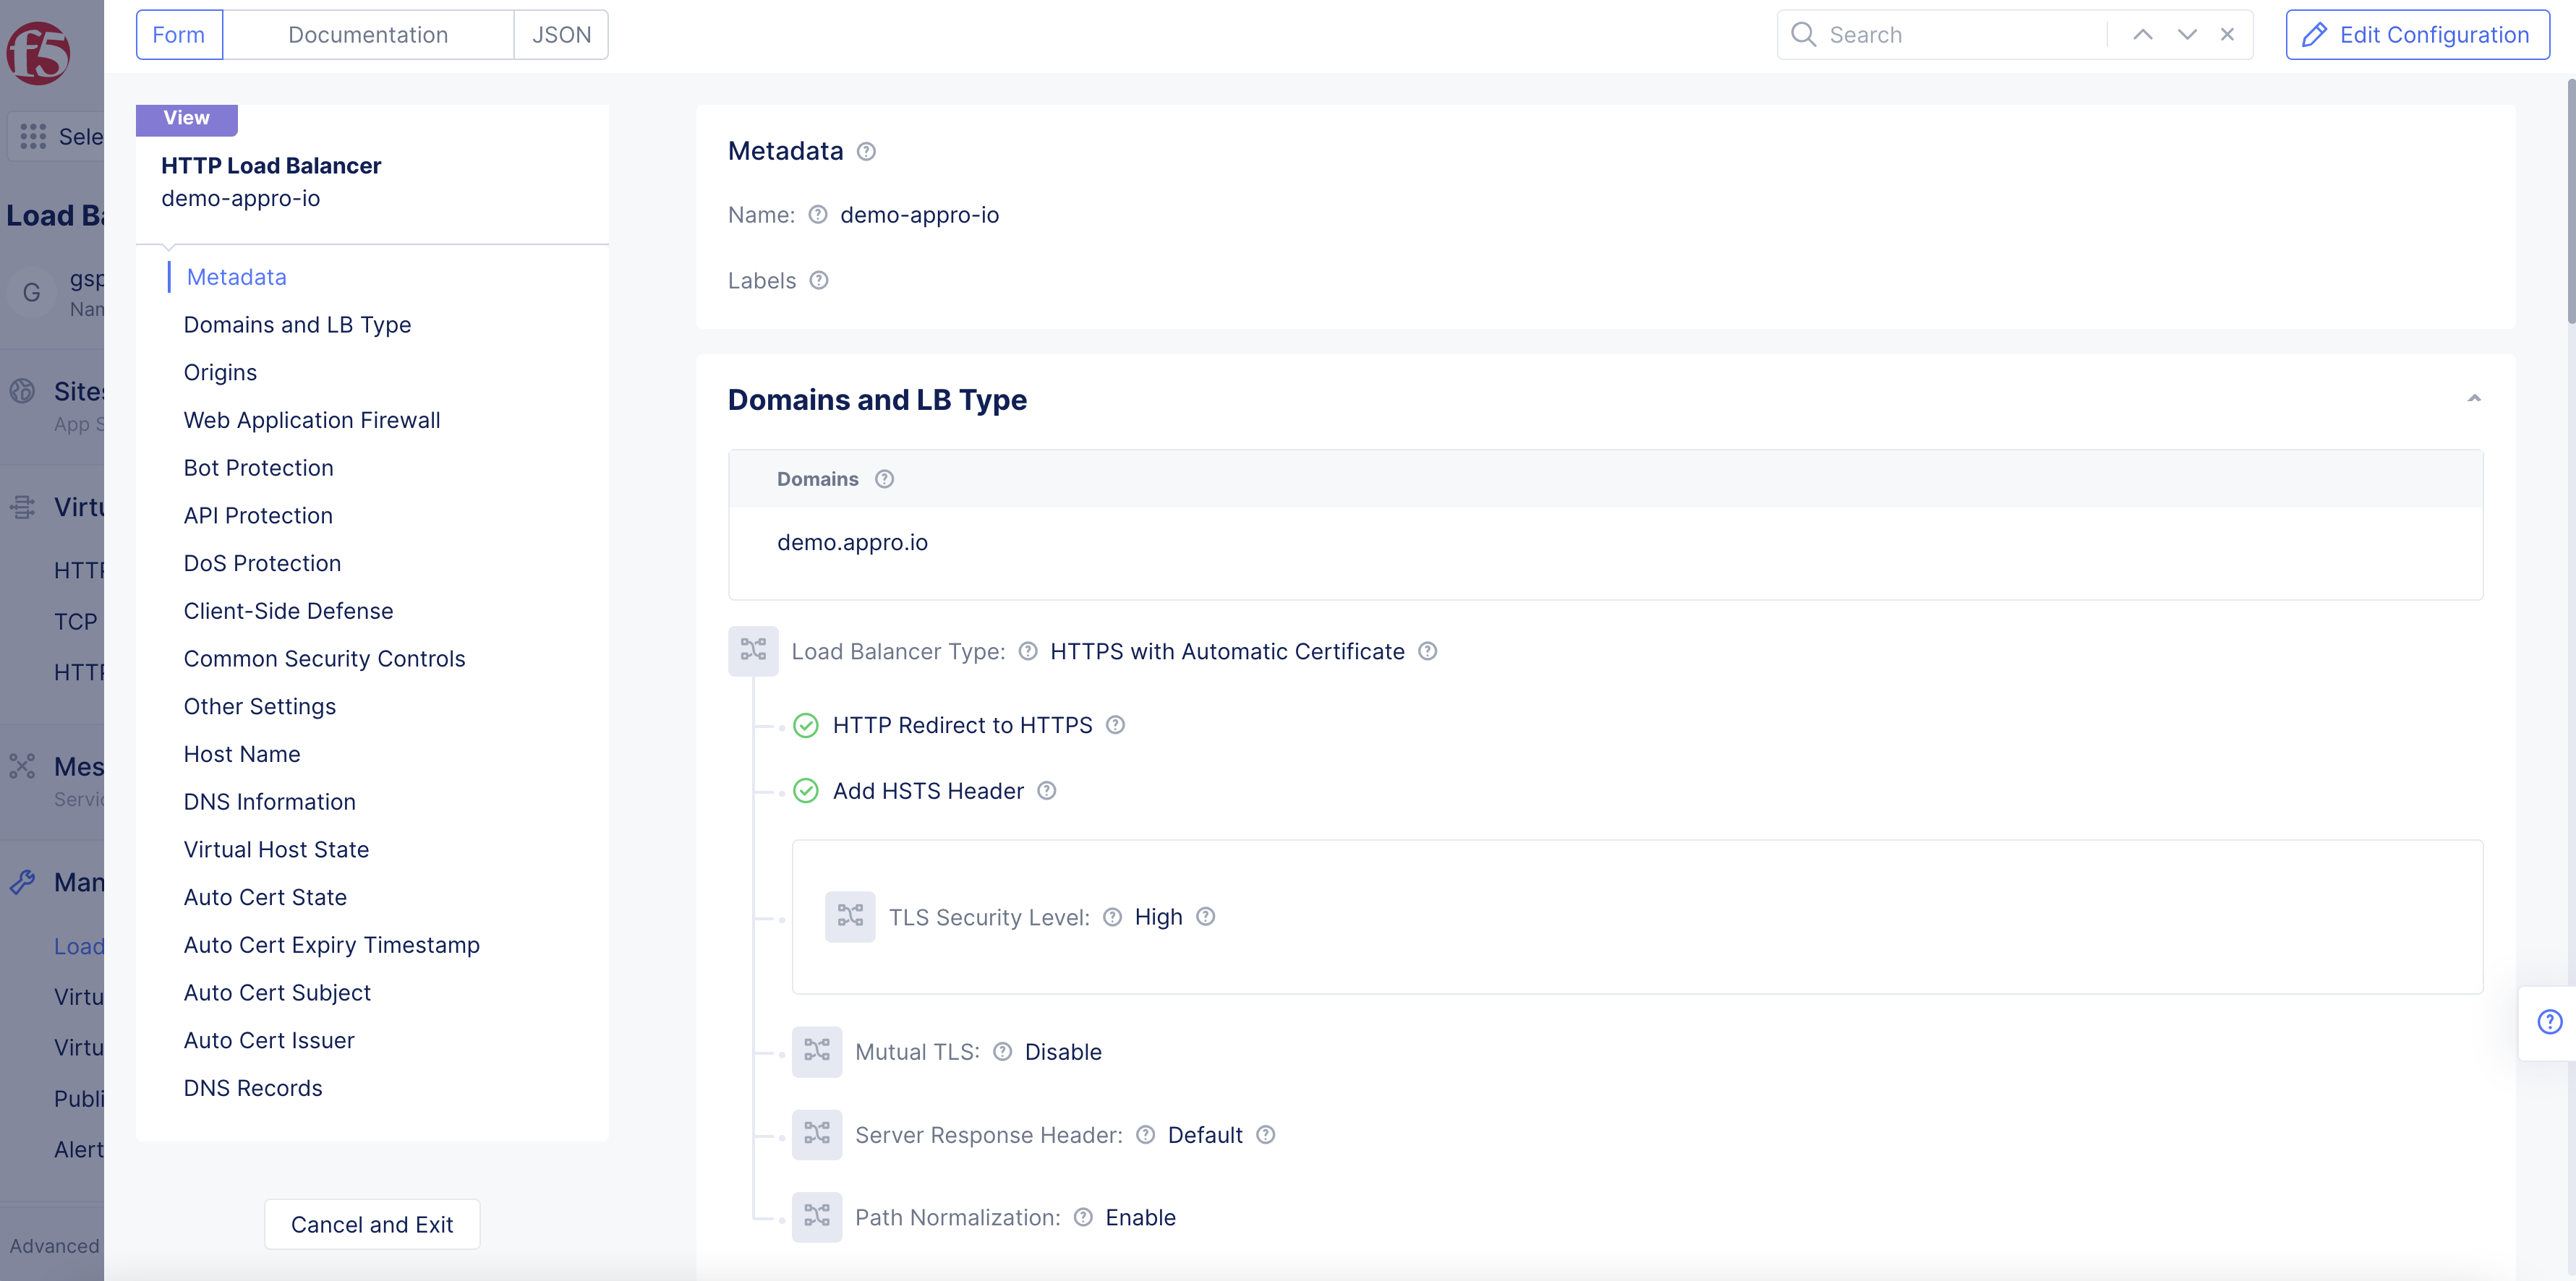Clear the search with the X icon

pyautogui.click(x=2227, y=35)
